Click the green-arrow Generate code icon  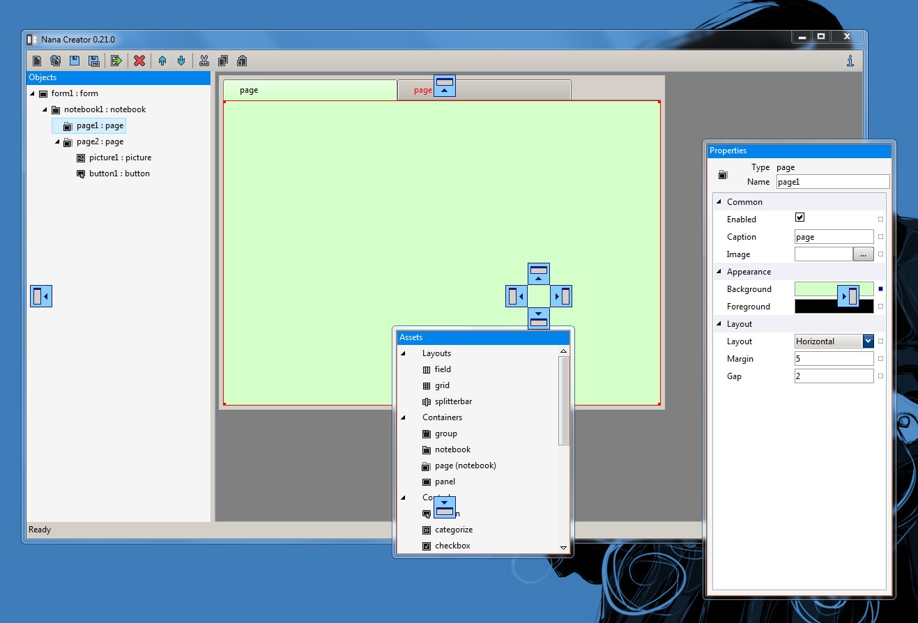116,61
